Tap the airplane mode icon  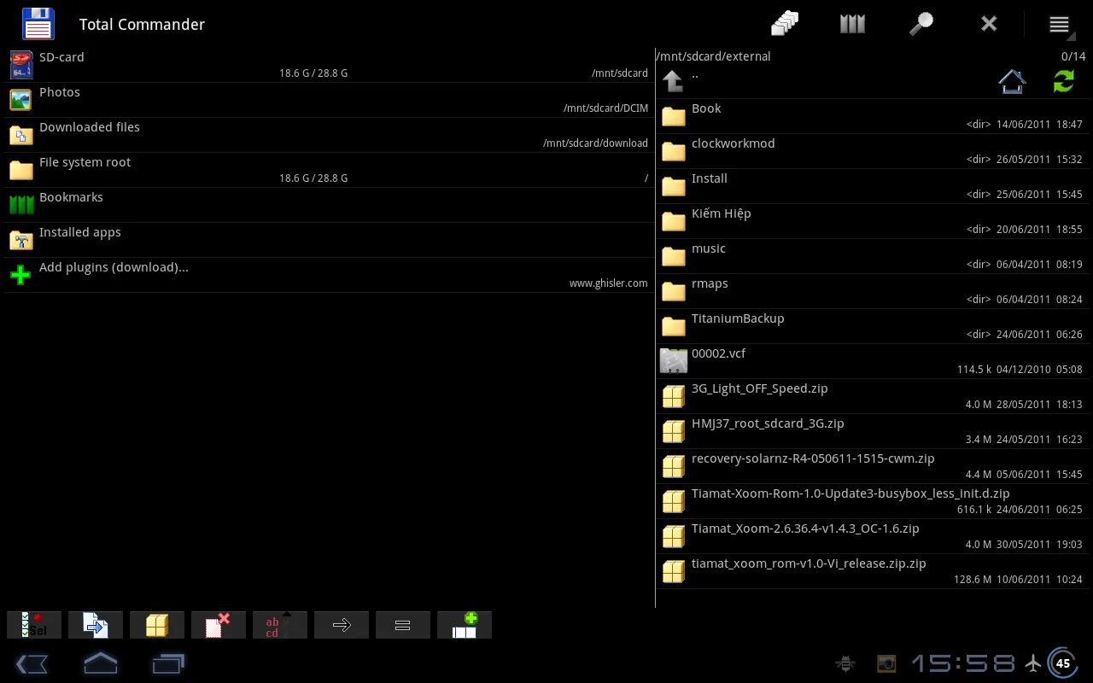(1033, 663)
